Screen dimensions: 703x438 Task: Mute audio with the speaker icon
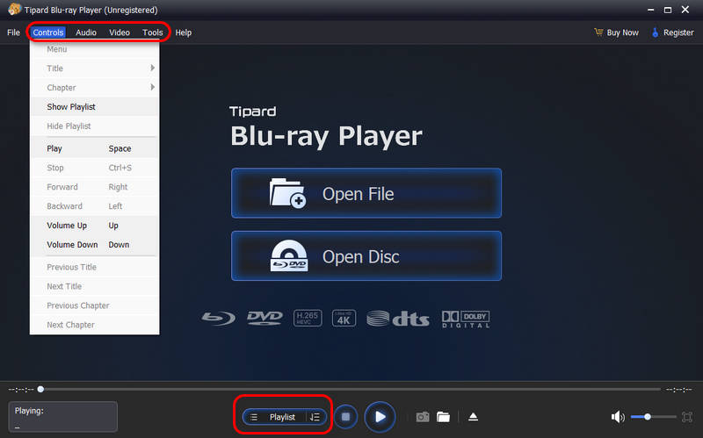[x=618, y=417]
